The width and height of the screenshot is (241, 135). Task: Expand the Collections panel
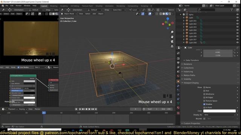[x=188, y=68]
